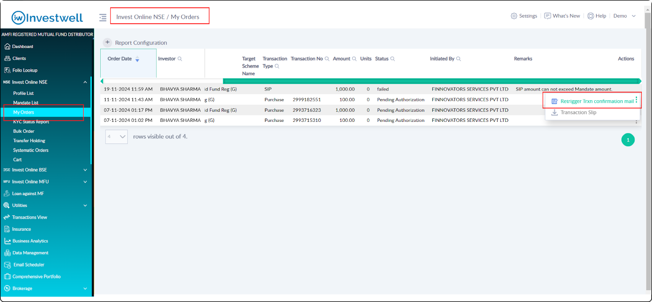Viewport: 652px width, 302px height.
Task: Open What's New announcements
Action: (x=562, y=16)
